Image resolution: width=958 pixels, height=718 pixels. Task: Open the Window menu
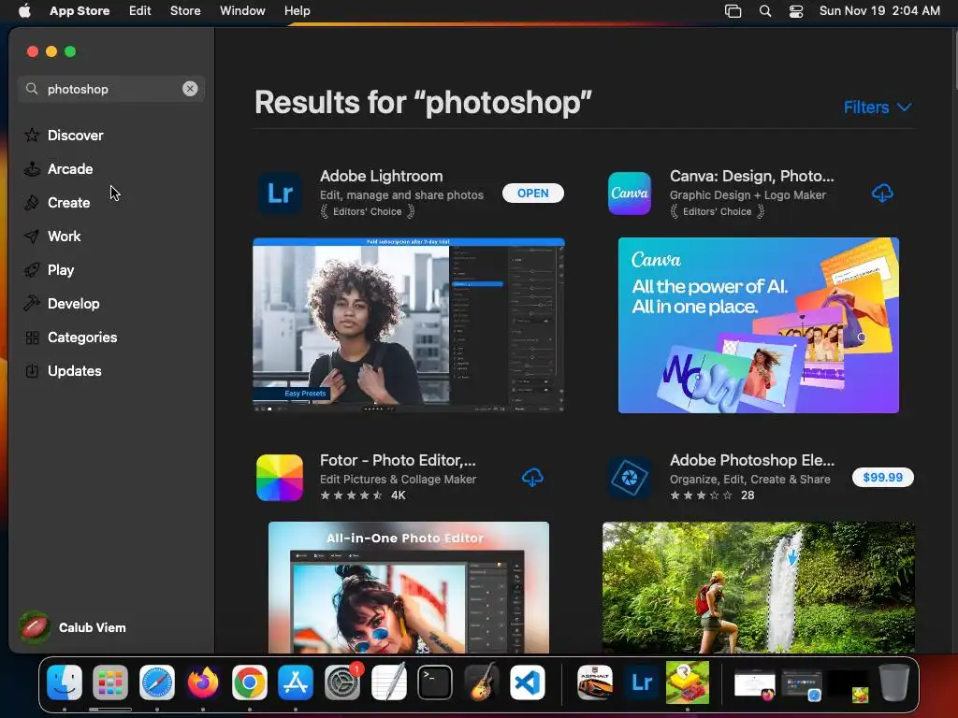[x=242, y=10]
